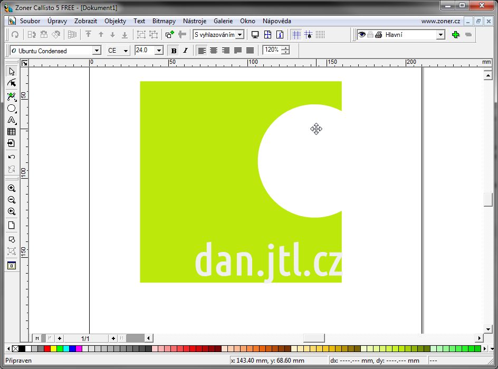Click the printer icon of the Hlavní layer
The image size is (498, 369).
click(x=379, y=35)
